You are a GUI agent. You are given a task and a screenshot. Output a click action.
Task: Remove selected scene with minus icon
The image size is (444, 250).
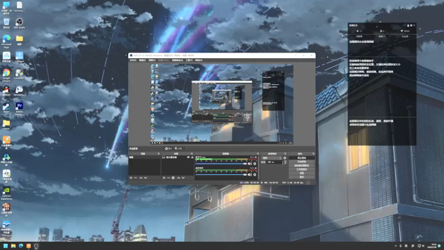point(135,178)
